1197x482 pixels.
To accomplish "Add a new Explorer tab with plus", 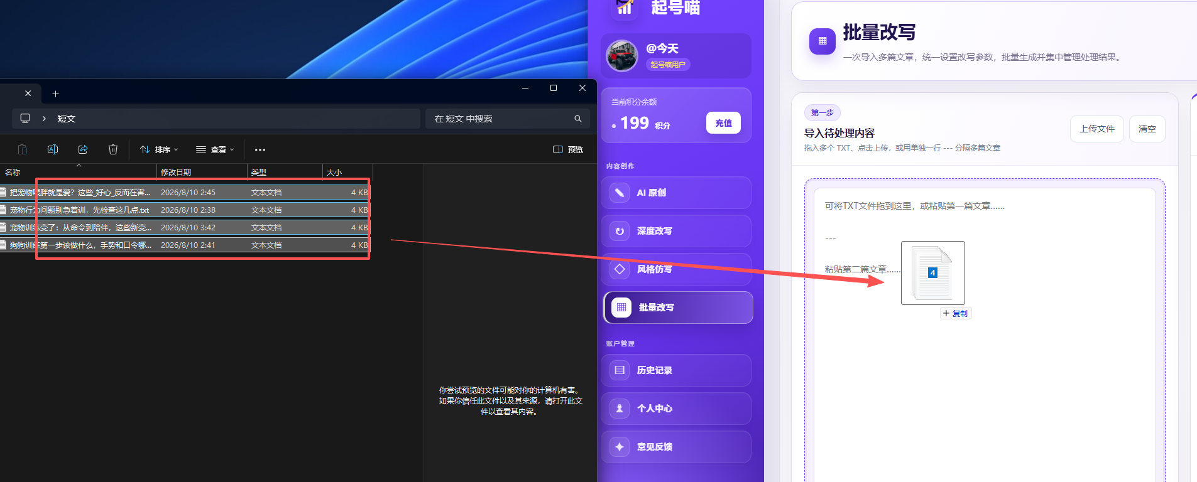I will (55, 94).
